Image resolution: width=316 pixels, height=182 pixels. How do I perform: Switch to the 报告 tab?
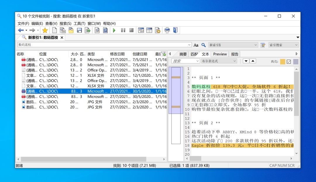(x=235, y=54)
